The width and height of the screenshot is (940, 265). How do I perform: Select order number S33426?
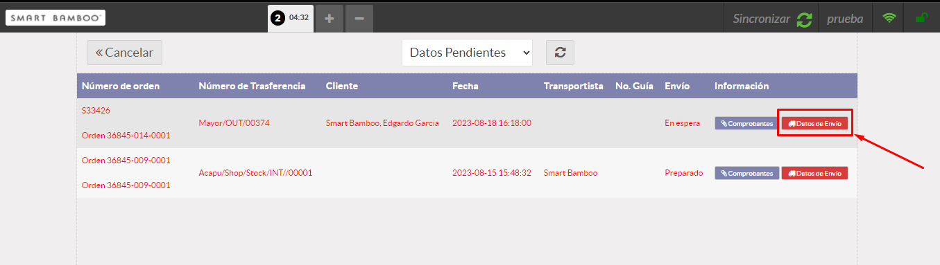(96, 111)
